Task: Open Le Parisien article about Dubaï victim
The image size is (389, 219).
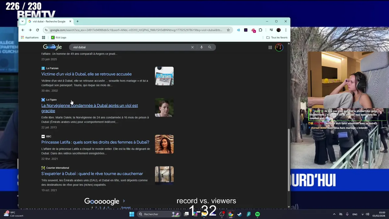Action: [86, 74]
